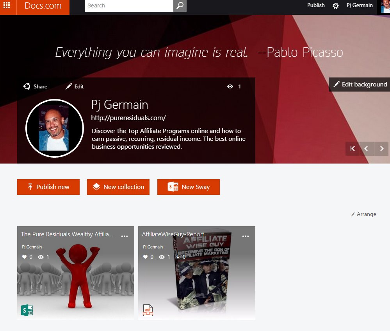Click the download icon on AffiliateWiseGuy card
The width and height of the screenshot is (390, 331).
[x=178, y=257]
